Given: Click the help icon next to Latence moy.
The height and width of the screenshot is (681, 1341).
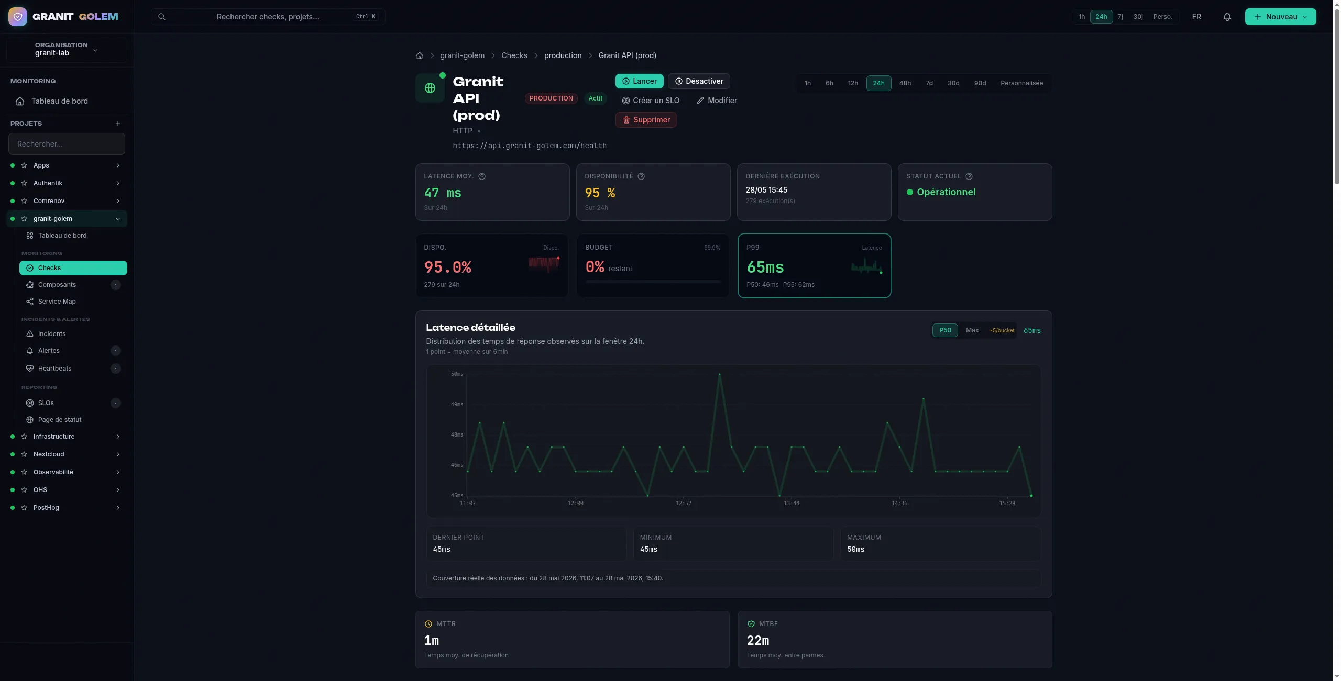Looking at the screenshot, I should point(482,176).
